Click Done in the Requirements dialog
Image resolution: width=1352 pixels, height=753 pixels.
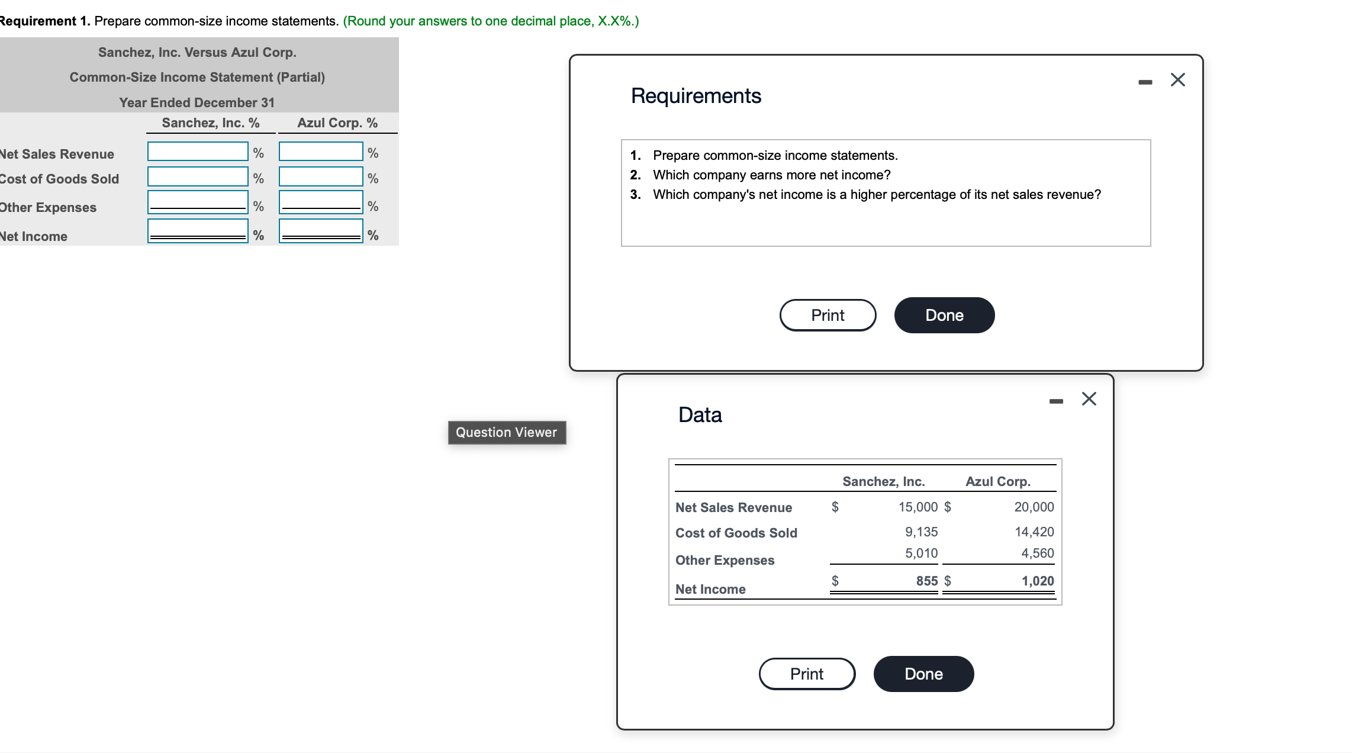pyautogui.click(x=944, y=315)
